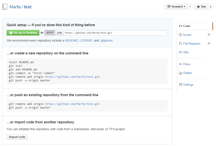This screenshot has width=216, height=146.
Task: Click the Import code button
Action: (17, 137)
